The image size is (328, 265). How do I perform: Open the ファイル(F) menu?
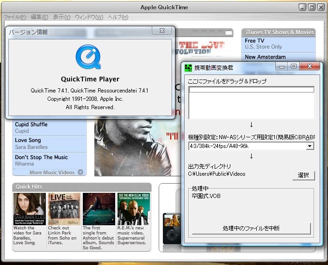(15, 17)
